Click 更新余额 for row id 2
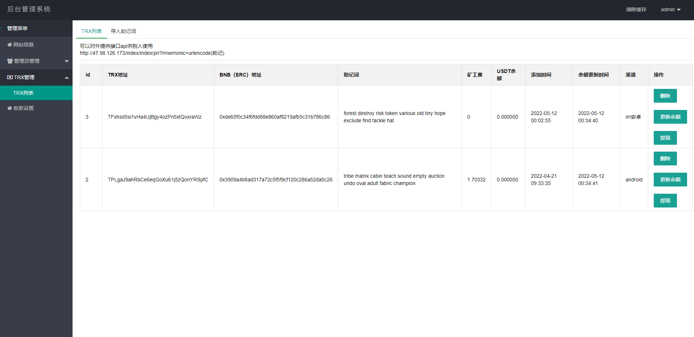Screen dimensions: 694x337 670,180
